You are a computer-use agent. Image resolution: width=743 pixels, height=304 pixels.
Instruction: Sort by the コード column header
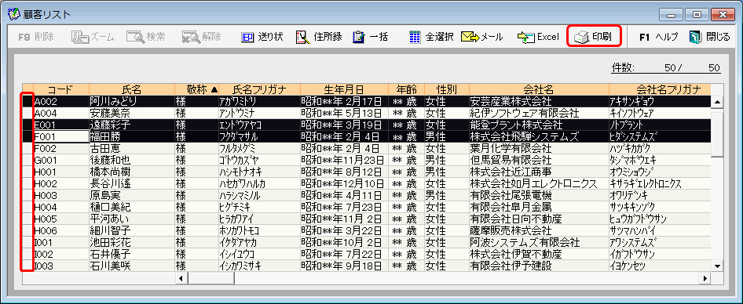coord(61,89)
